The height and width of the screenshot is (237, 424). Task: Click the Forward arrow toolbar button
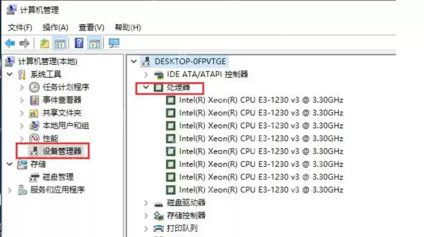click(24, 43)
